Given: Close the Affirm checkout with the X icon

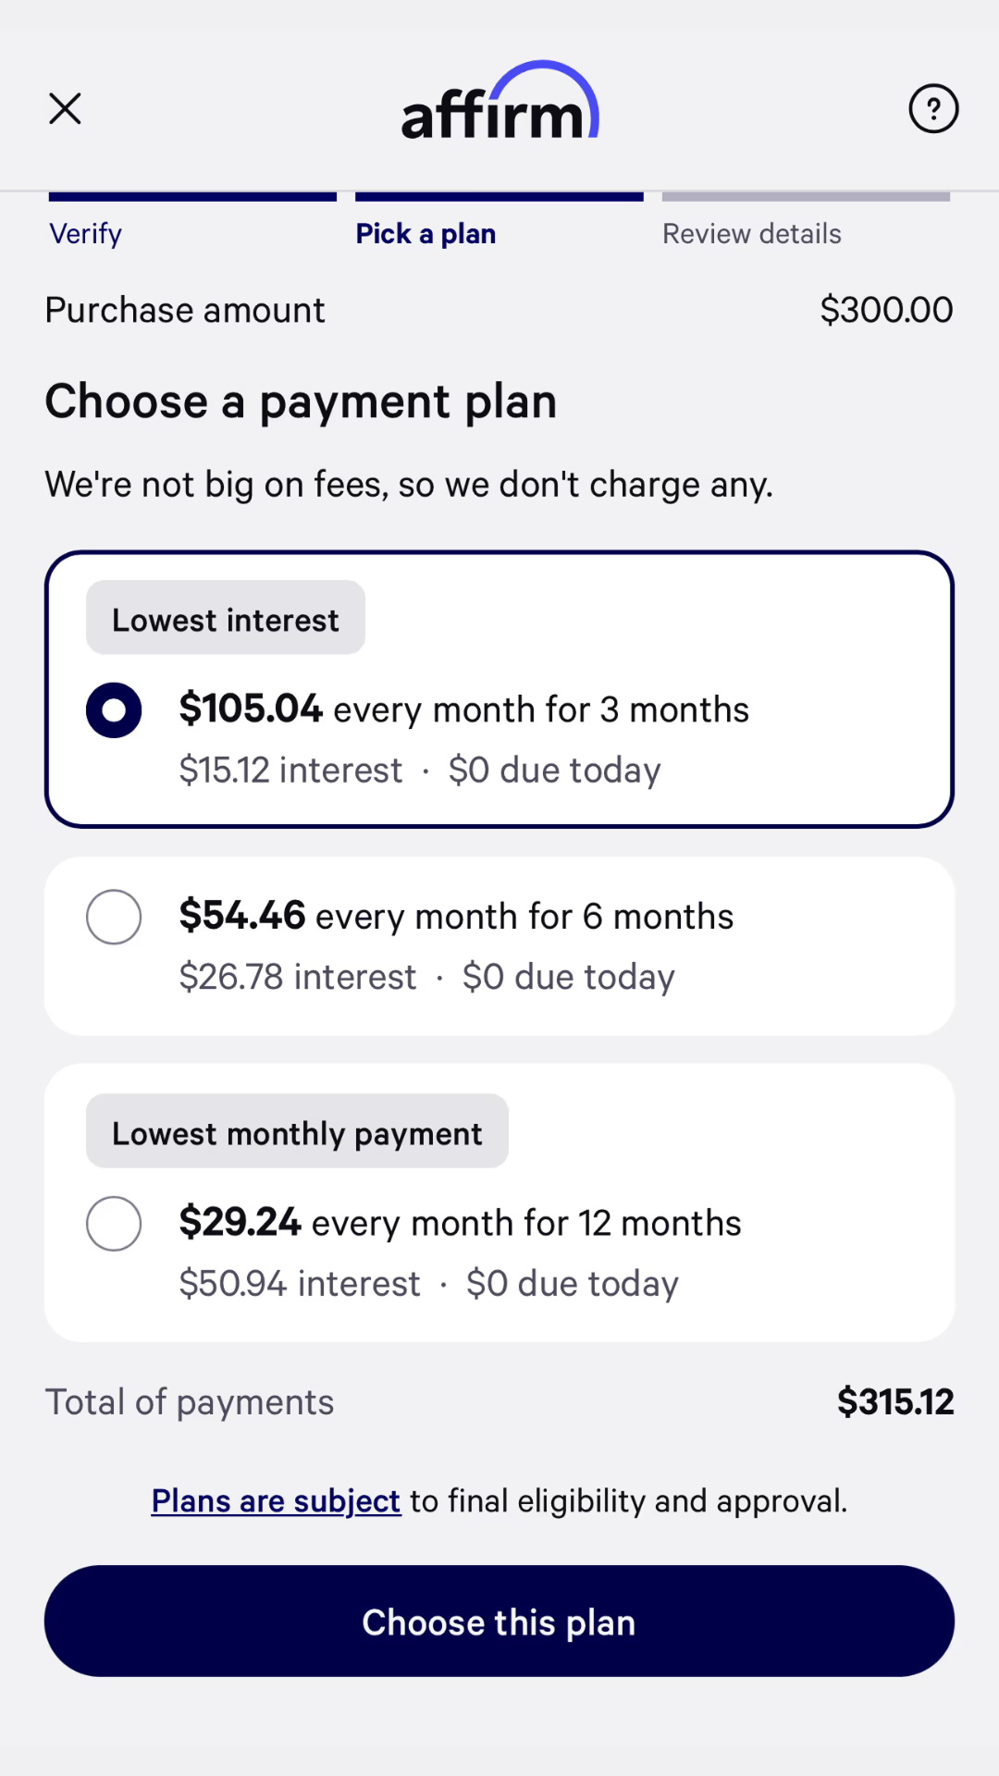Looking at the screenshot, I should click(x=65, y=108).
